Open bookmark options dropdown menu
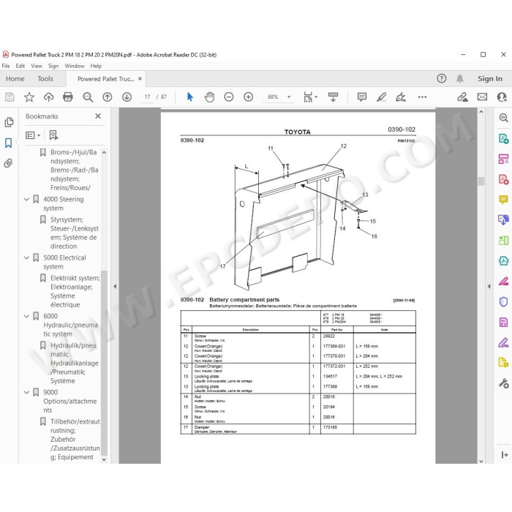The width and height of the screenshot is (512, 512). [x=33, y=135]
